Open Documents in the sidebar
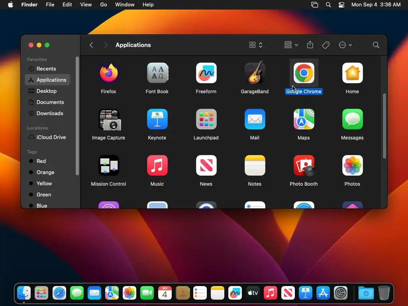 pos(48,102)
